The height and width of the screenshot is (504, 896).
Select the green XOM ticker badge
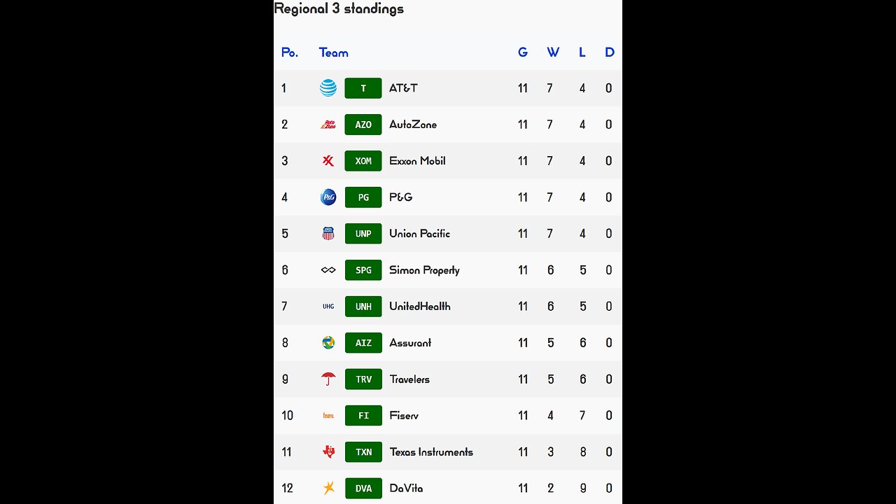pos(363,161)
